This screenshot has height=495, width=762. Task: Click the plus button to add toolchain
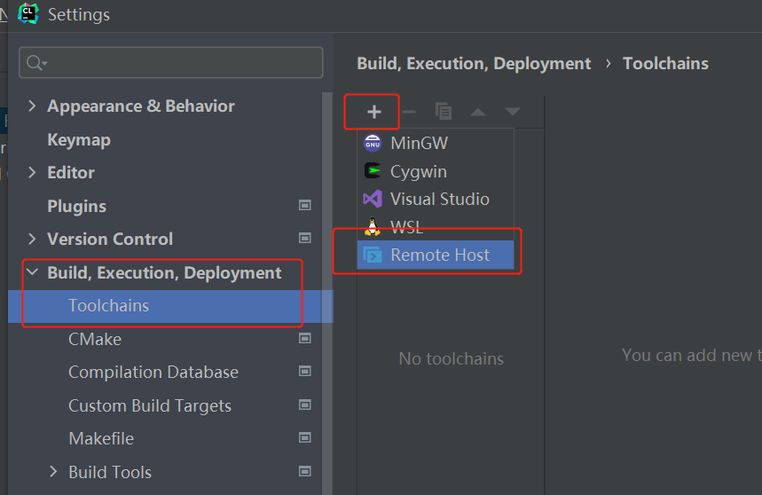[x=373, y=112]
